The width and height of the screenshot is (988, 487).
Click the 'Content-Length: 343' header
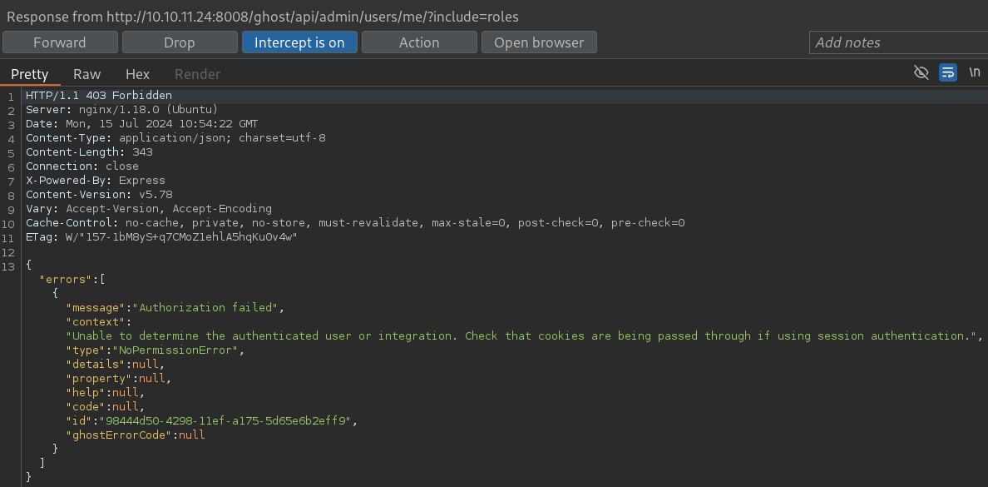click(x=89, y=152)
